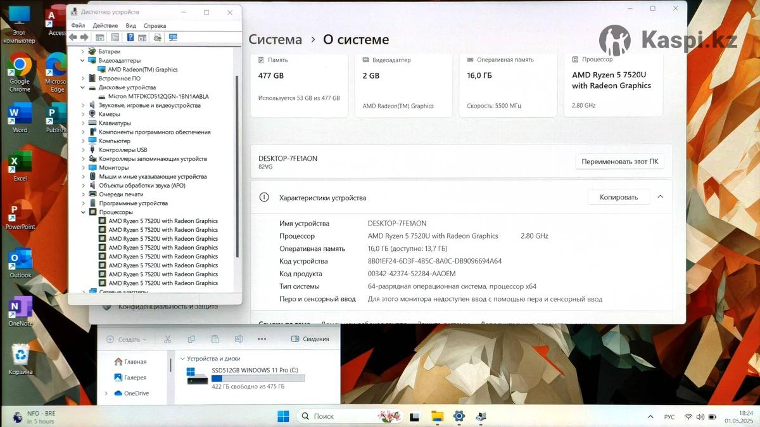Click the Копировать button in device specs

point(619,197)
